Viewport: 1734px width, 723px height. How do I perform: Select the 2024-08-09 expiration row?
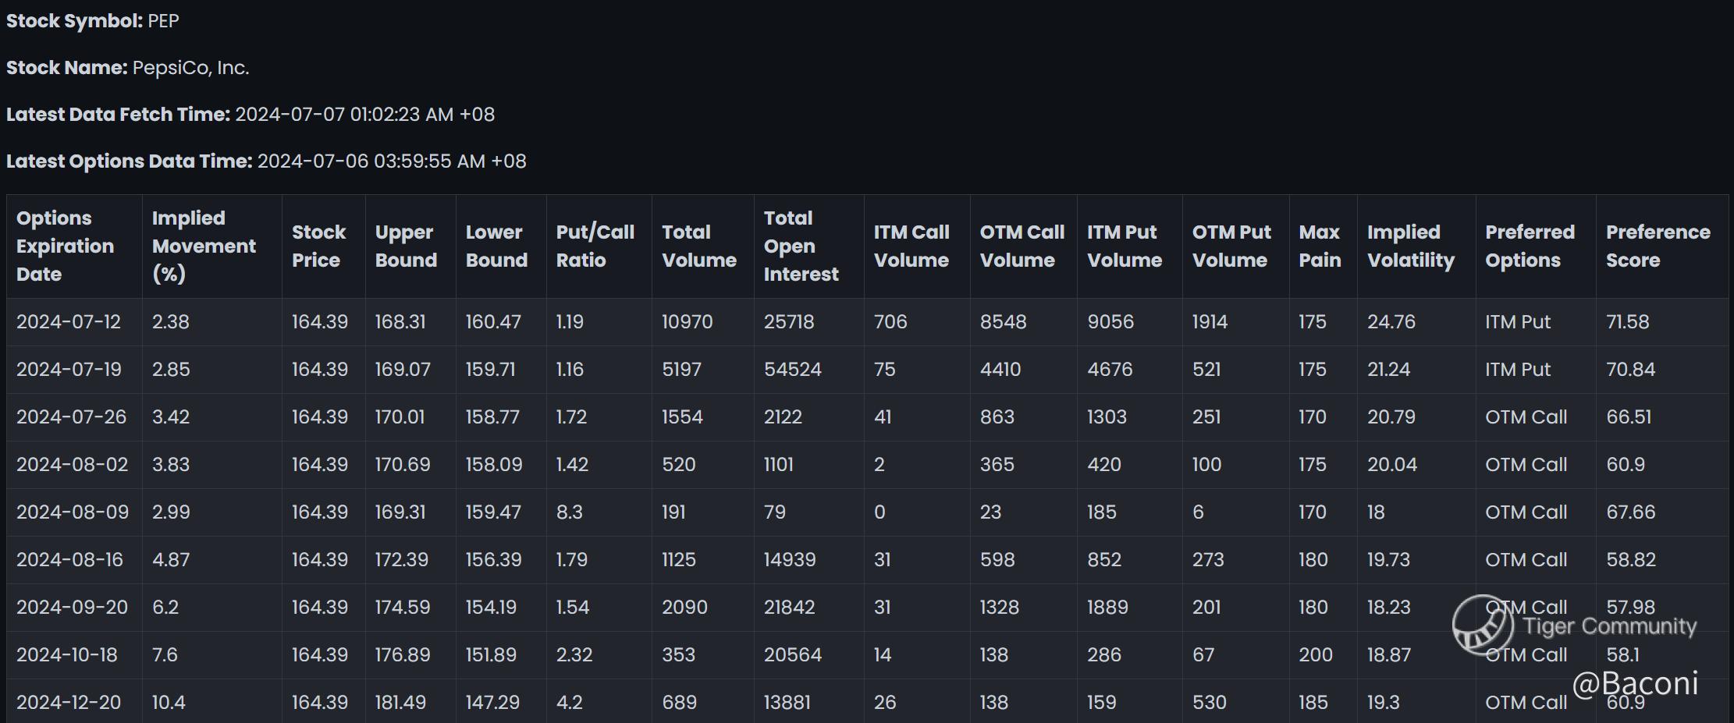867,512
